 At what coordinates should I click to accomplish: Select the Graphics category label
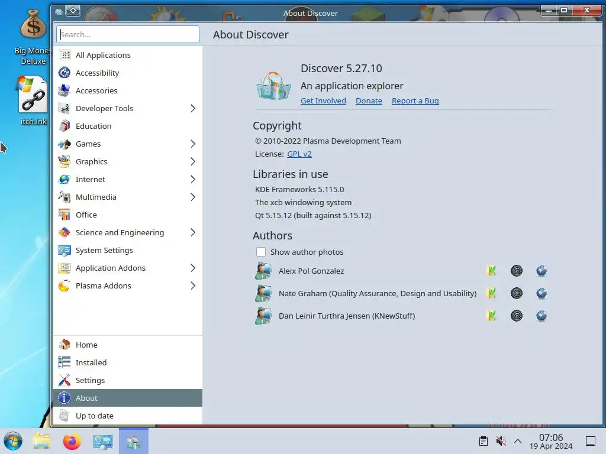(92, 162)
